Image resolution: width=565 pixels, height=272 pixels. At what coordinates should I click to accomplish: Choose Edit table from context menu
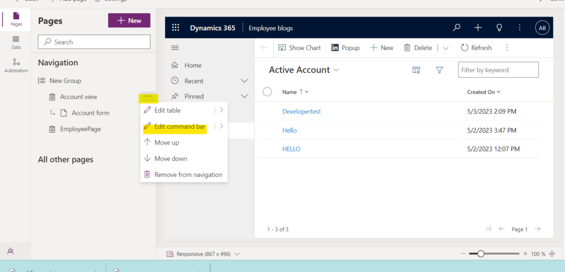click(x=167, y=110)
